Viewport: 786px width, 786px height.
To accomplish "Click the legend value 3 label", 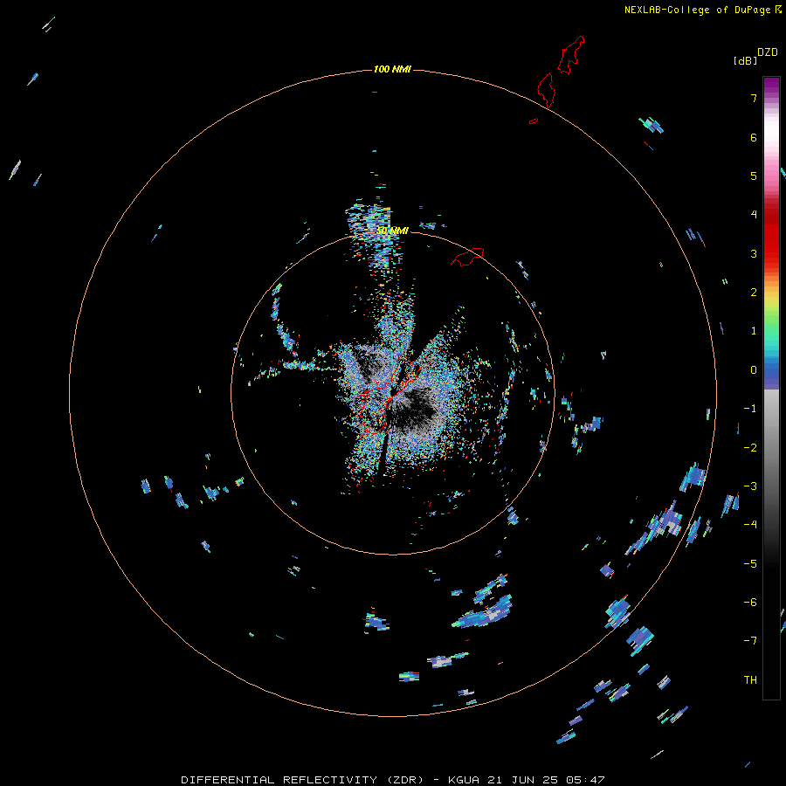I will pyautogui.click(x=754, y=253).
